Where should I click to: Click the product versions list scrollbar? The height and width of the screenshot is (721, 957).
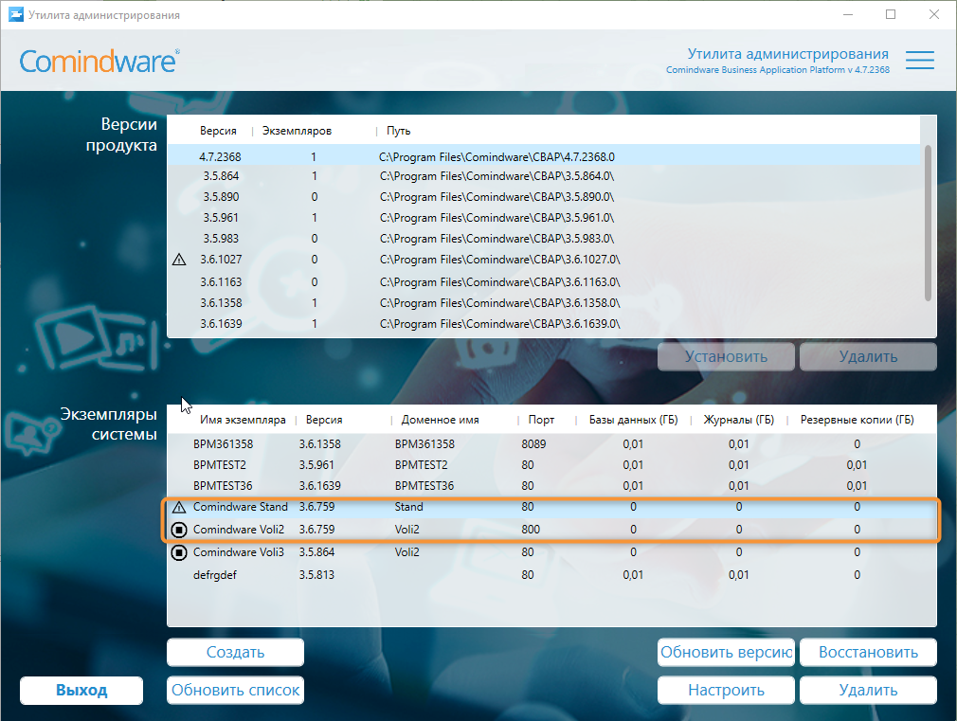[x=928, y=223]
